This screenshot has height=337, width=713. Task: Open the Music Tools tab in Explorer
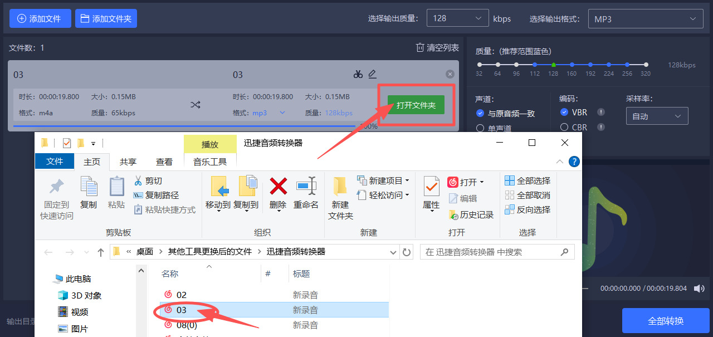pos(210,162)
